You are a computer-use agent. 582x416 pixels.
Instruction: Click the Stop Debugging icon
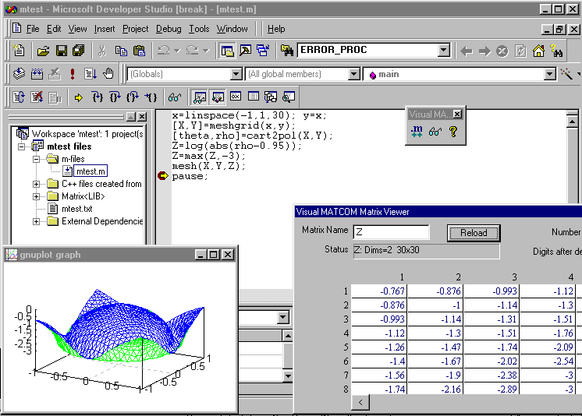37,97
